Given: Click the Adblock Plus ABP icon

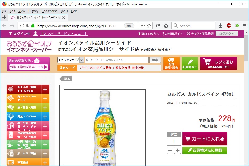Looking at the screenshot, I should (229, 26).
